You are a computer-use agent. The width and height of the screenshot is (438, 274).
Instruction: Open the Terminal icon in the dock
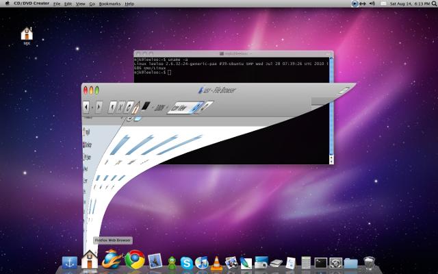coord(320,262)
